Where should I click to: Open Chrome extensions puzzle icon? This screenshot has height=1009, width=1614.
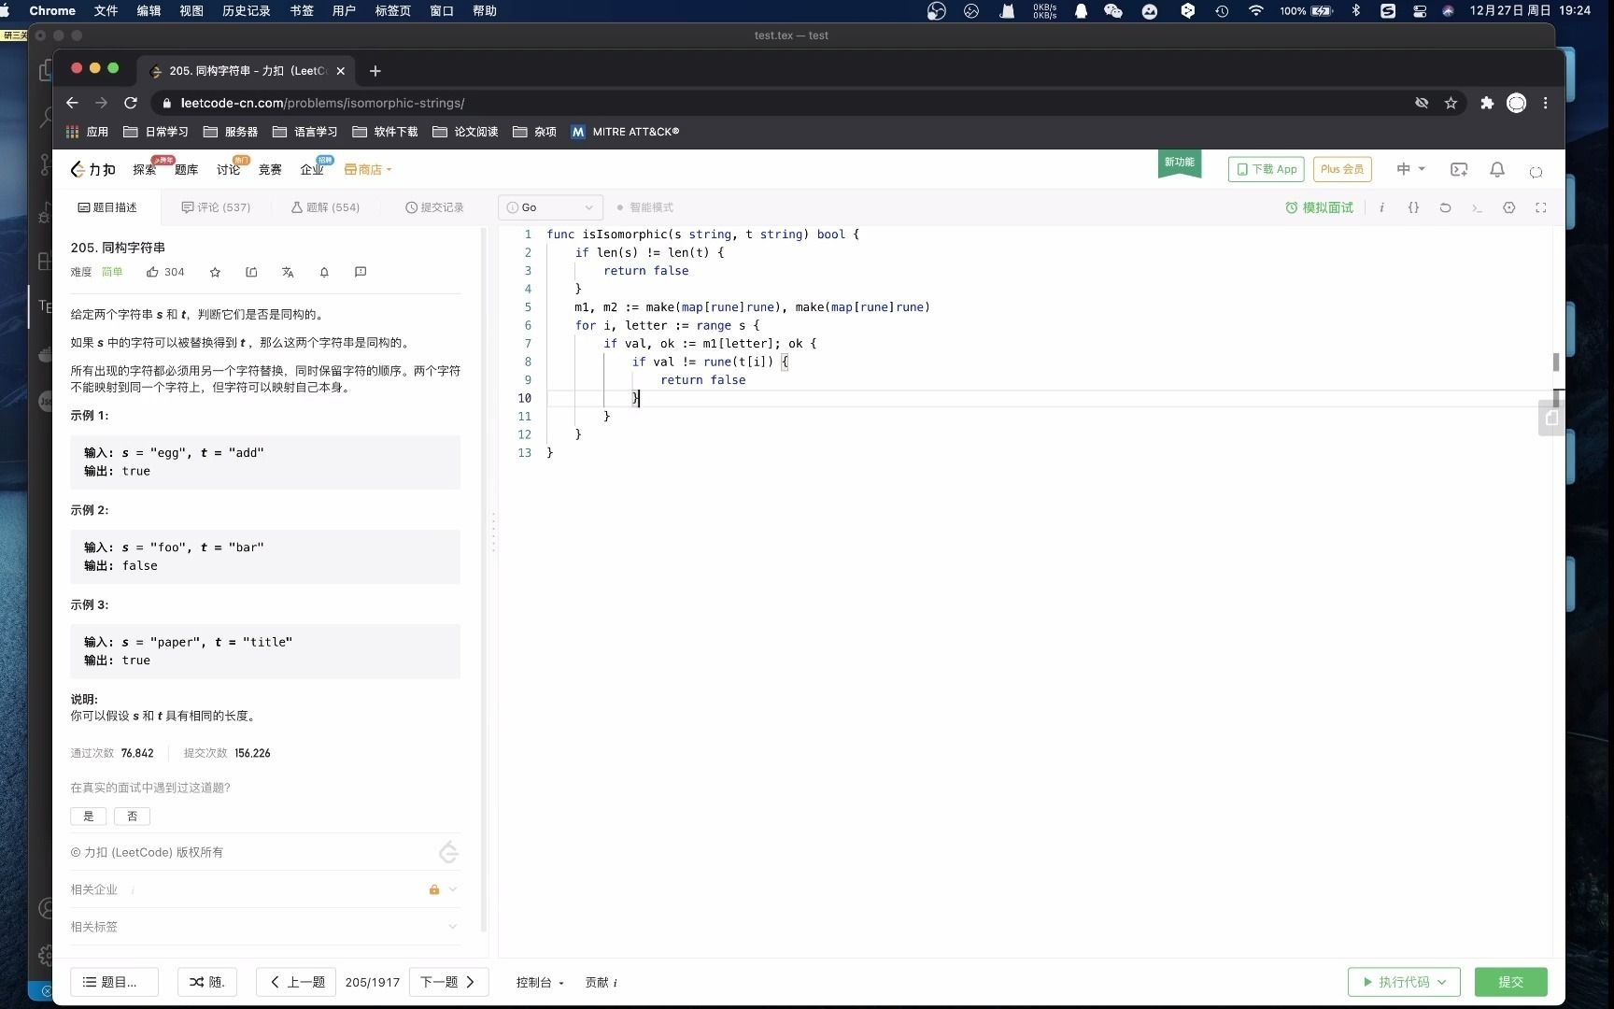tap(1486, 103)
